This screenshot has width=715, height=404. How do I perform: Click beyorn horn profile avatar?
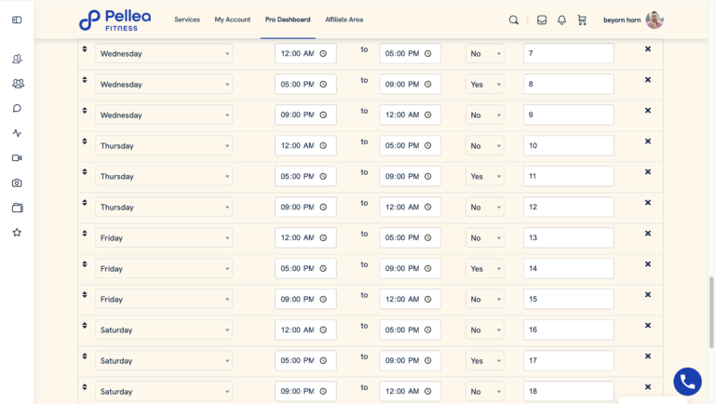tap(654, 20)
